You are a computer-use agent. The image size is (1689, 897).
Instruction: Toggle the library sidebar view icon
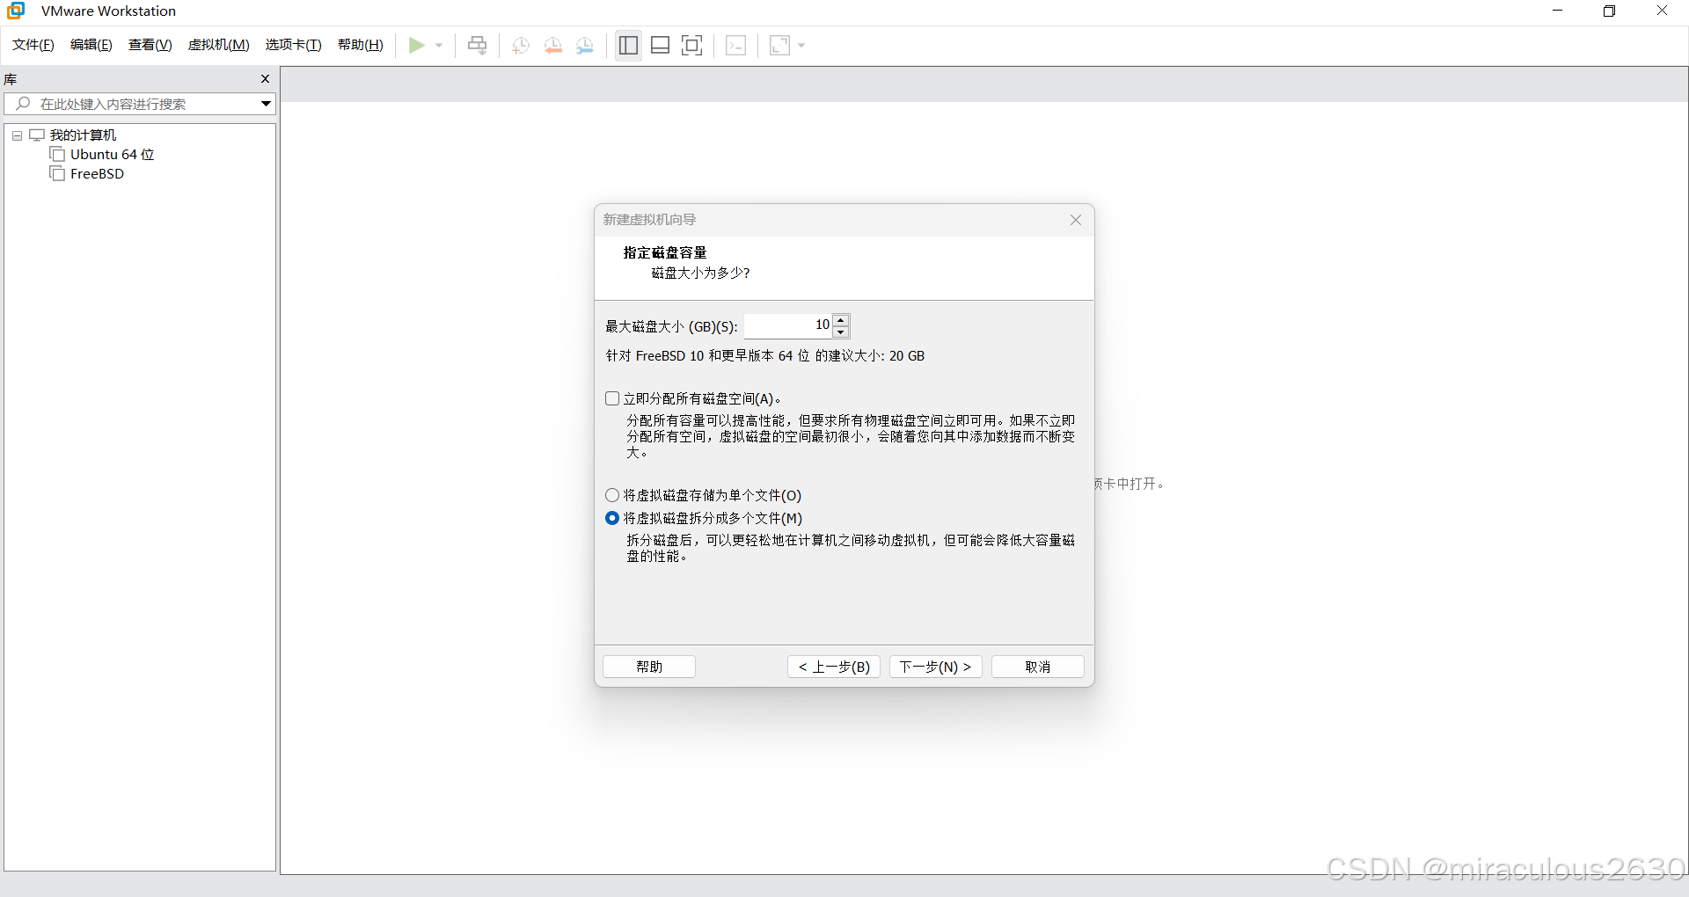[x=628, y=45]
